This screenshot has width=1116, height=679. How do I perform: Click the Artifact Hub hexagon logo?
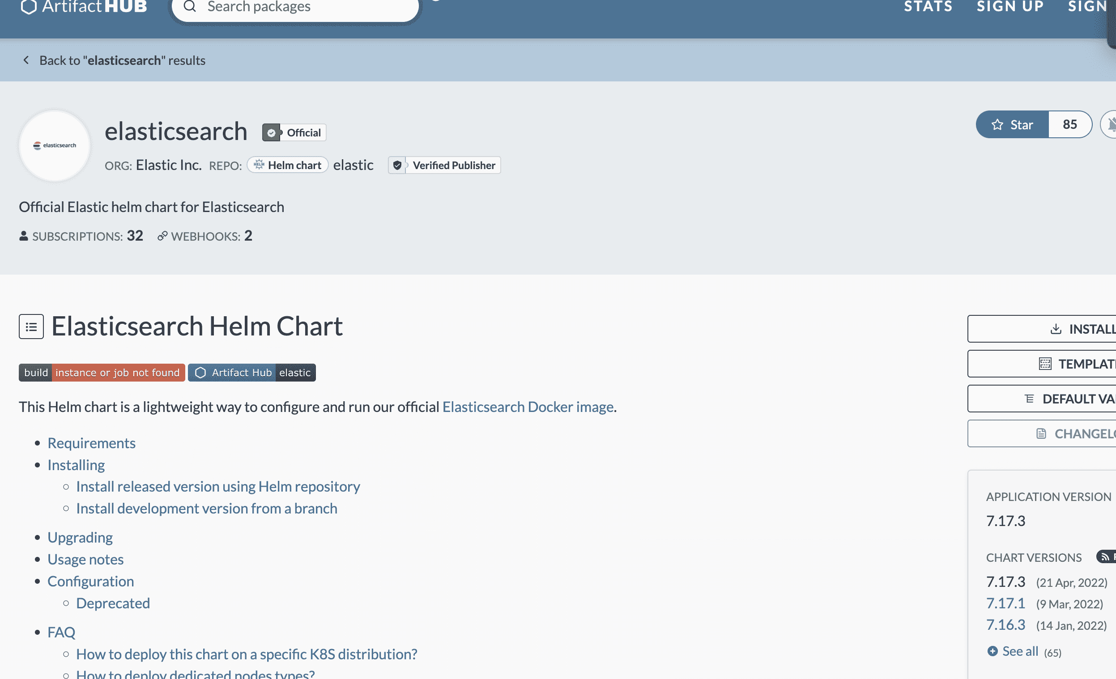point(29,6)
